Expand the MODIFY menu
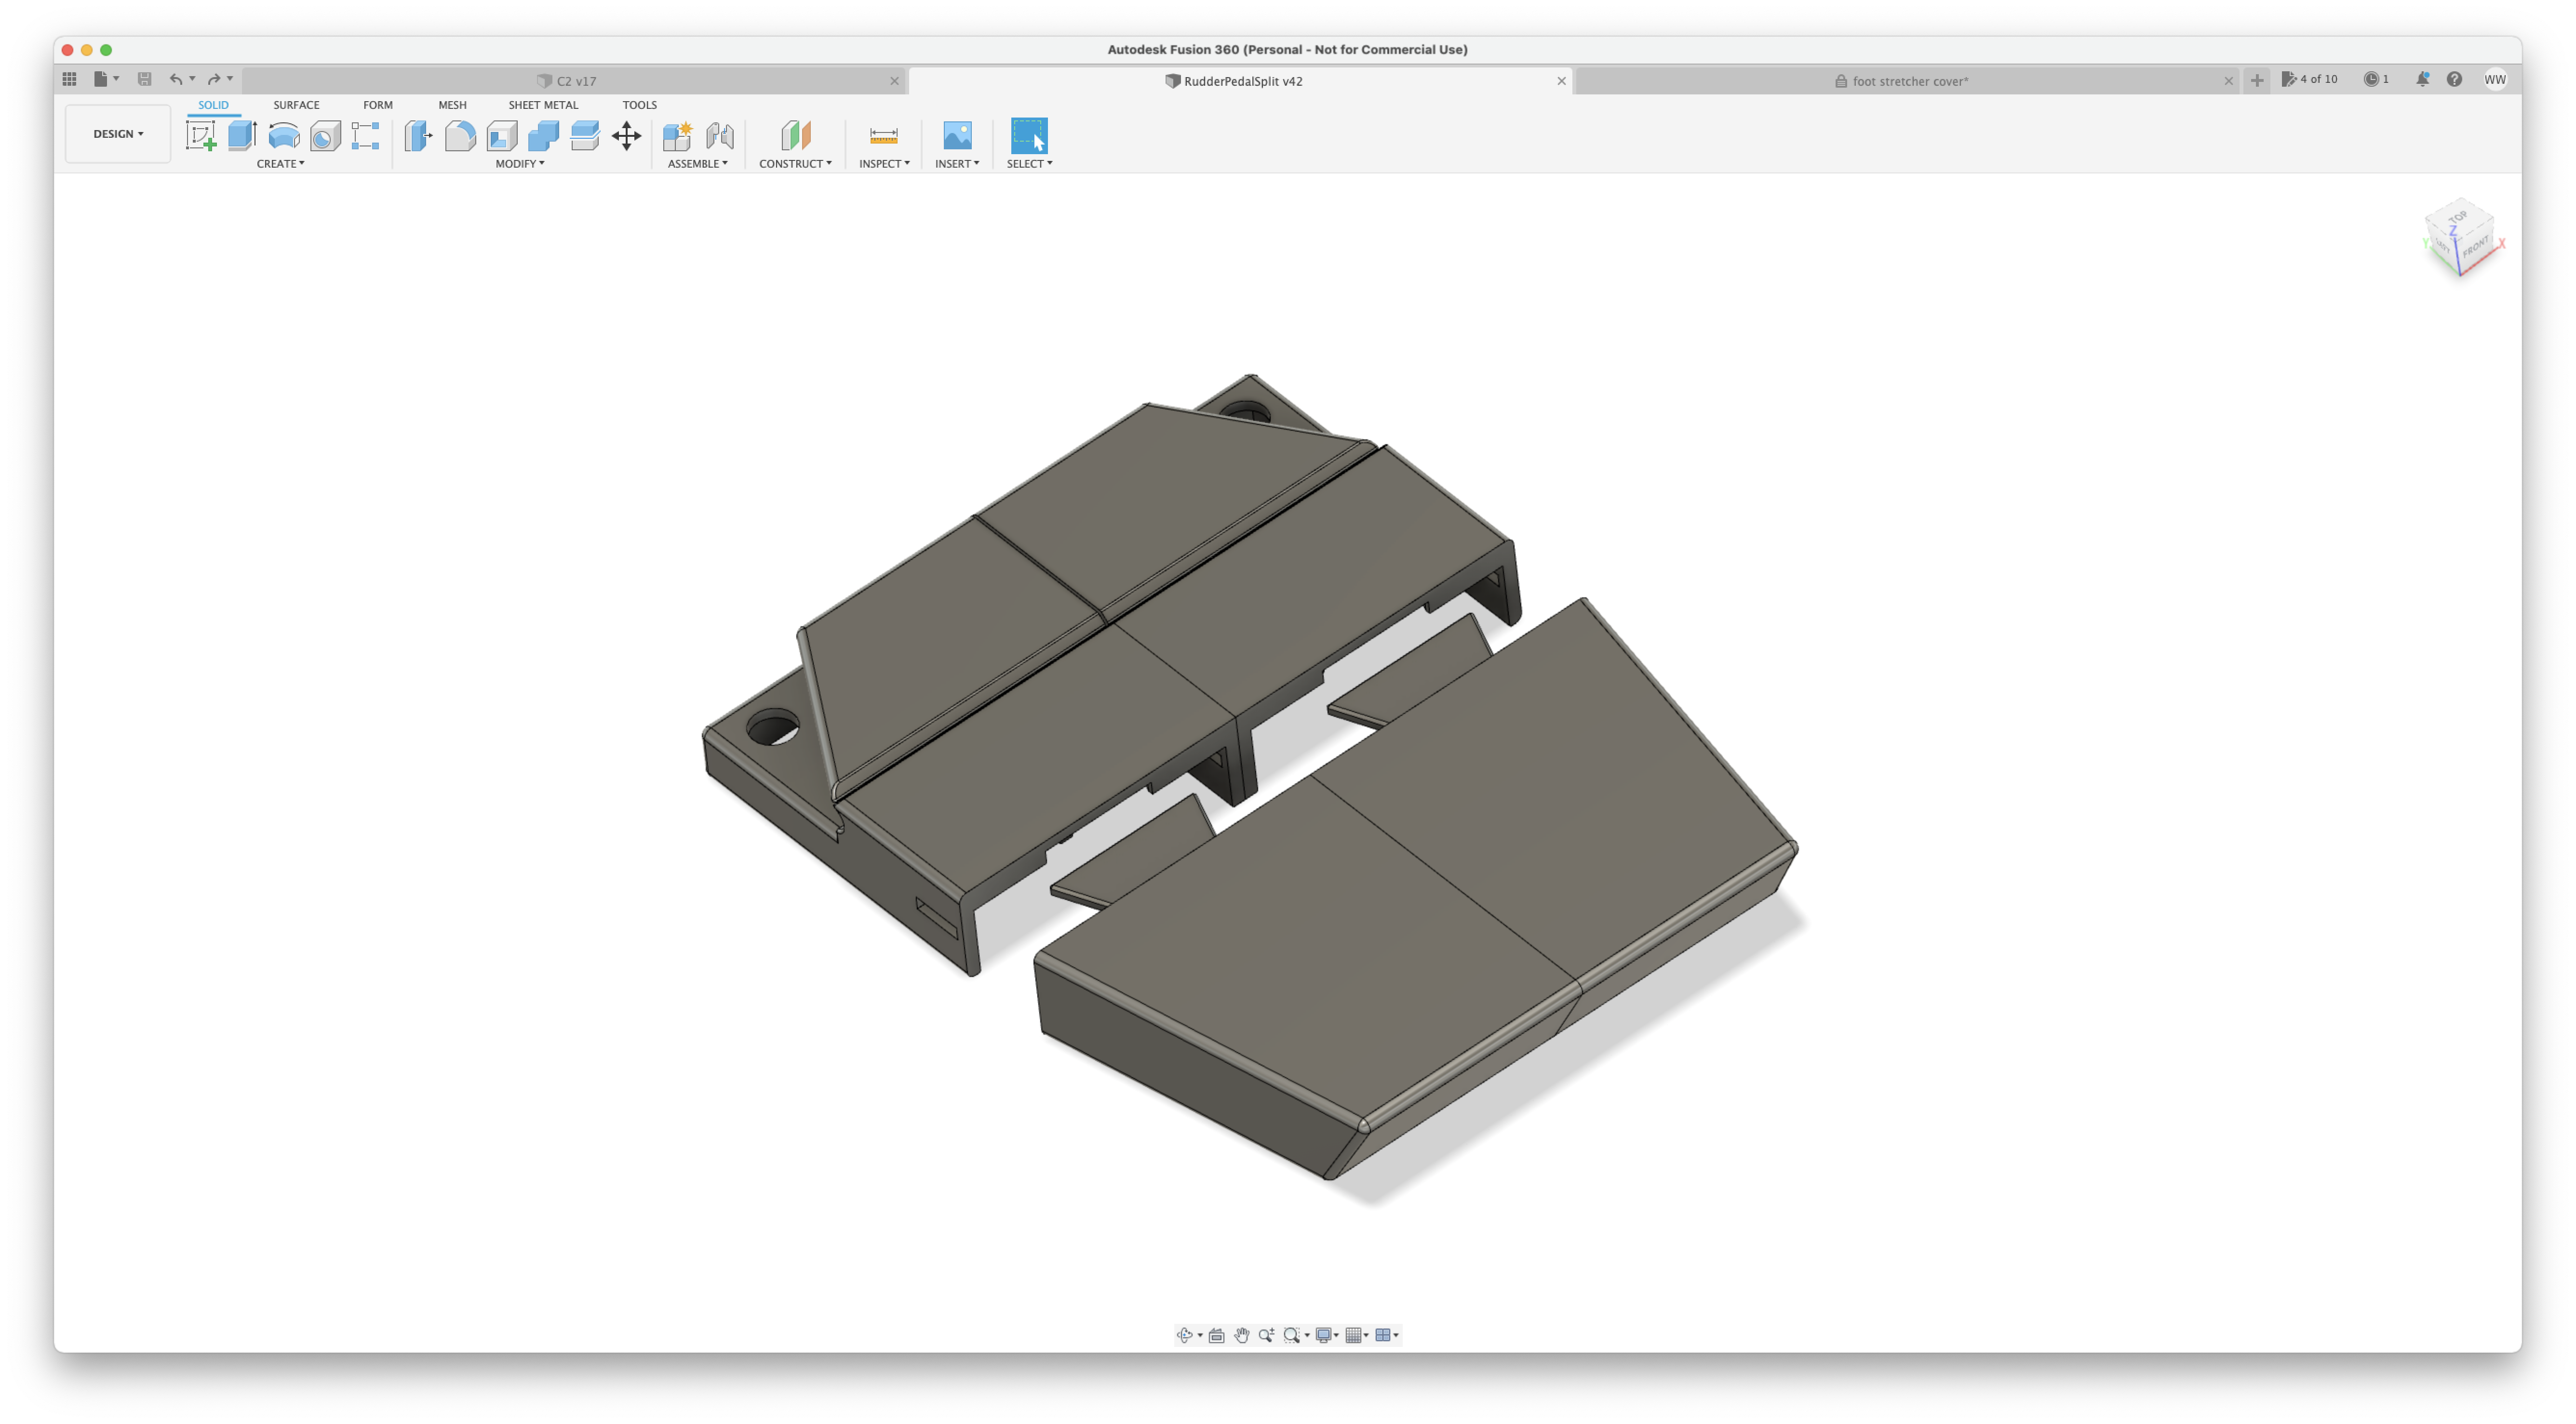Image resolution: width=2576 pixels, height=1424 pixels. pos(520,164)
